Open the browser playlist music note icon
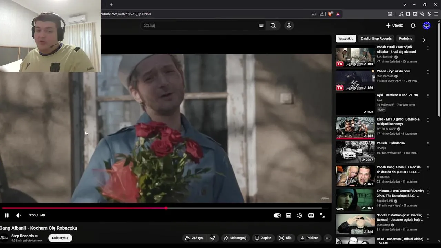The height and width of the screenshot is (248, 441). [x=401, y=14]
